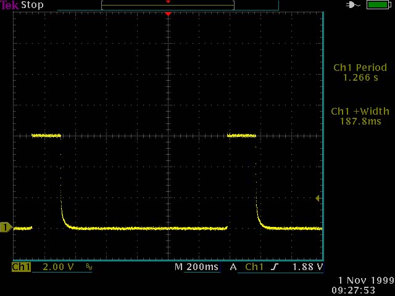Image resolution: width=395 pixels, height=296 pixels.
Task: Click the 2.00 V vertical scale readout
Action: (x=57, y=267)
